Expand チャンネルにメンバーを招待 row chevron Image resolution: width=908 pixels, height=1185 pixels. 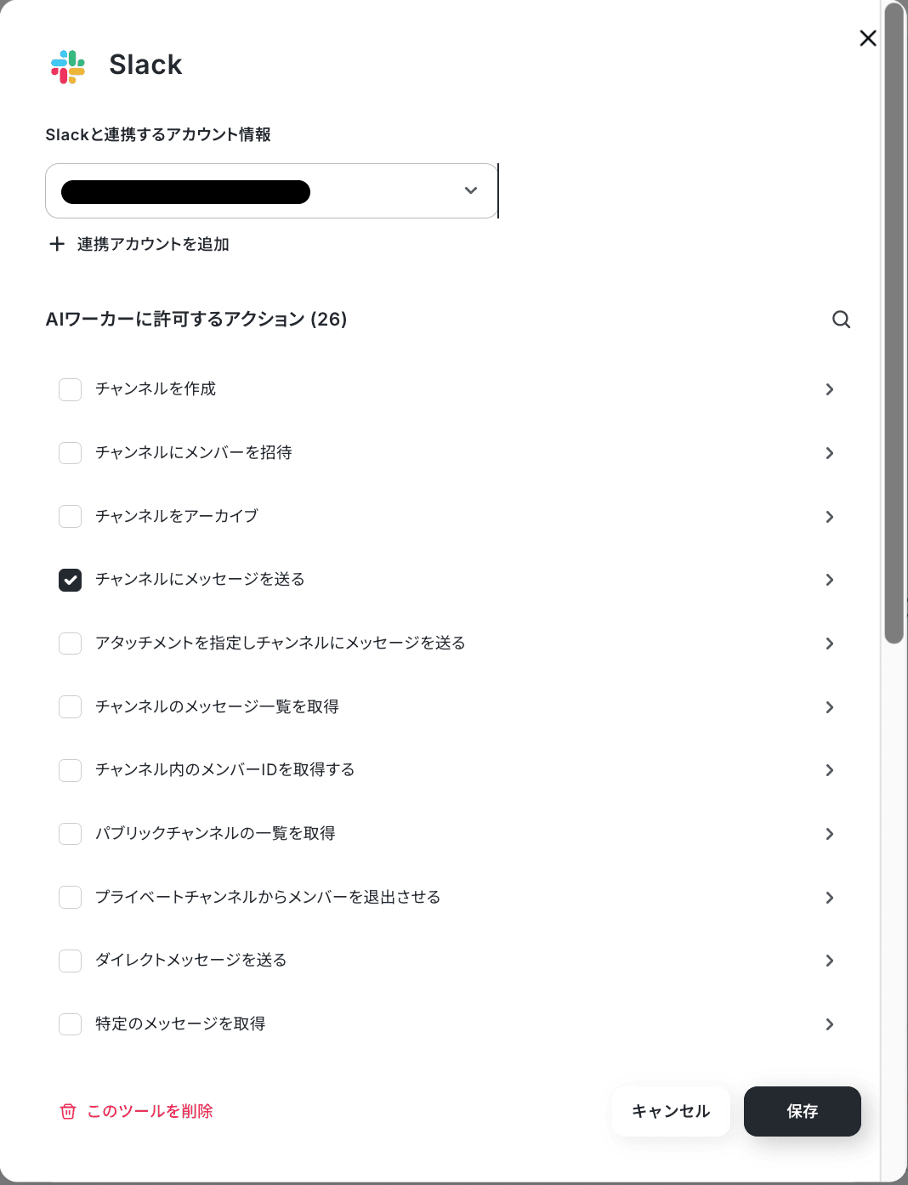tap(830, 453)
